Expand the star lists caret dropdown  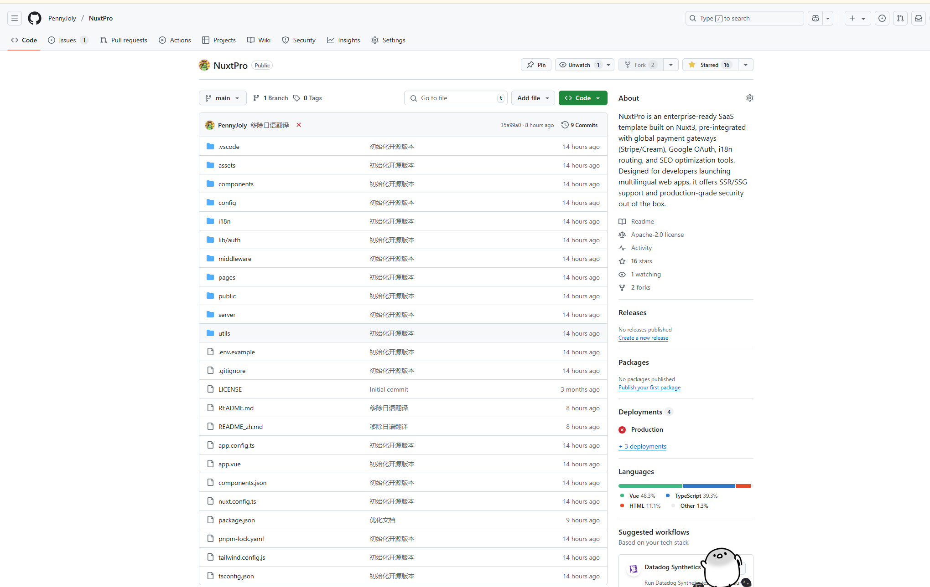[x=746, y=65]
